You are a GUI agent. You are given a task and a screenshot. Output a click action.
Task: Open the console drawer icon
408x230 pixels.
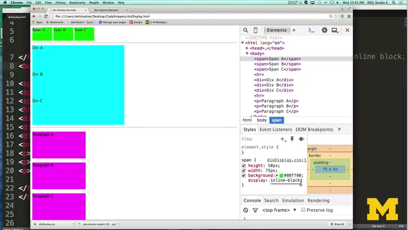click(311, 30)
